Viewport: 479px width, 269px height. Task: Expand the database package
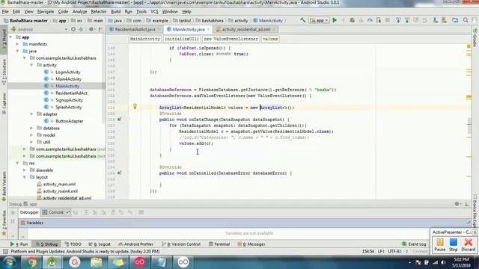tap(31, 128)
